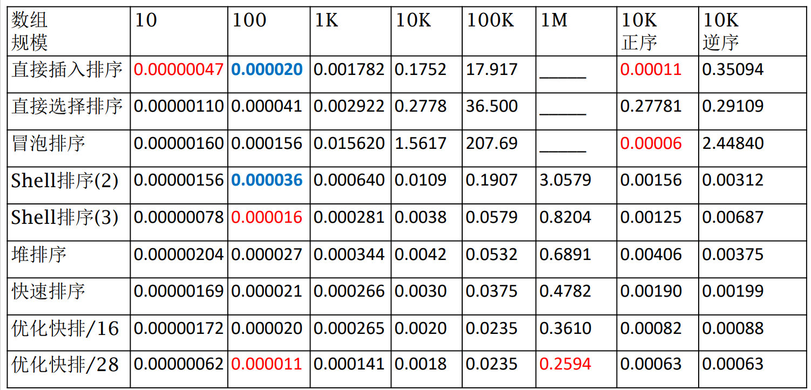The image size is (811, 390).
Task: Select the value 0.27781
Action: point(651,106)
